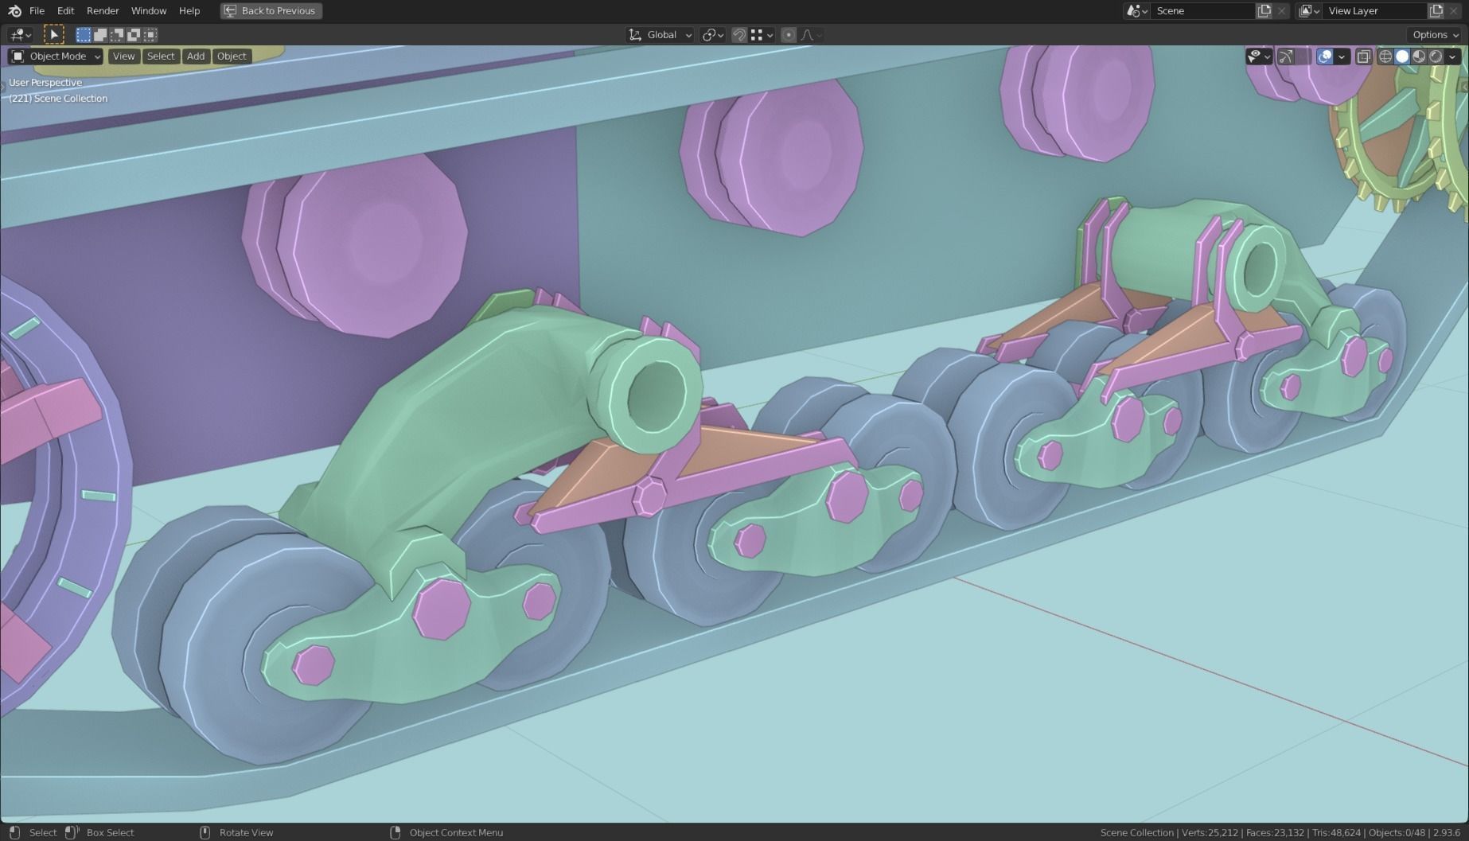Choose Subtract from selection mode
1469x841 pixels.
(117, 34)
